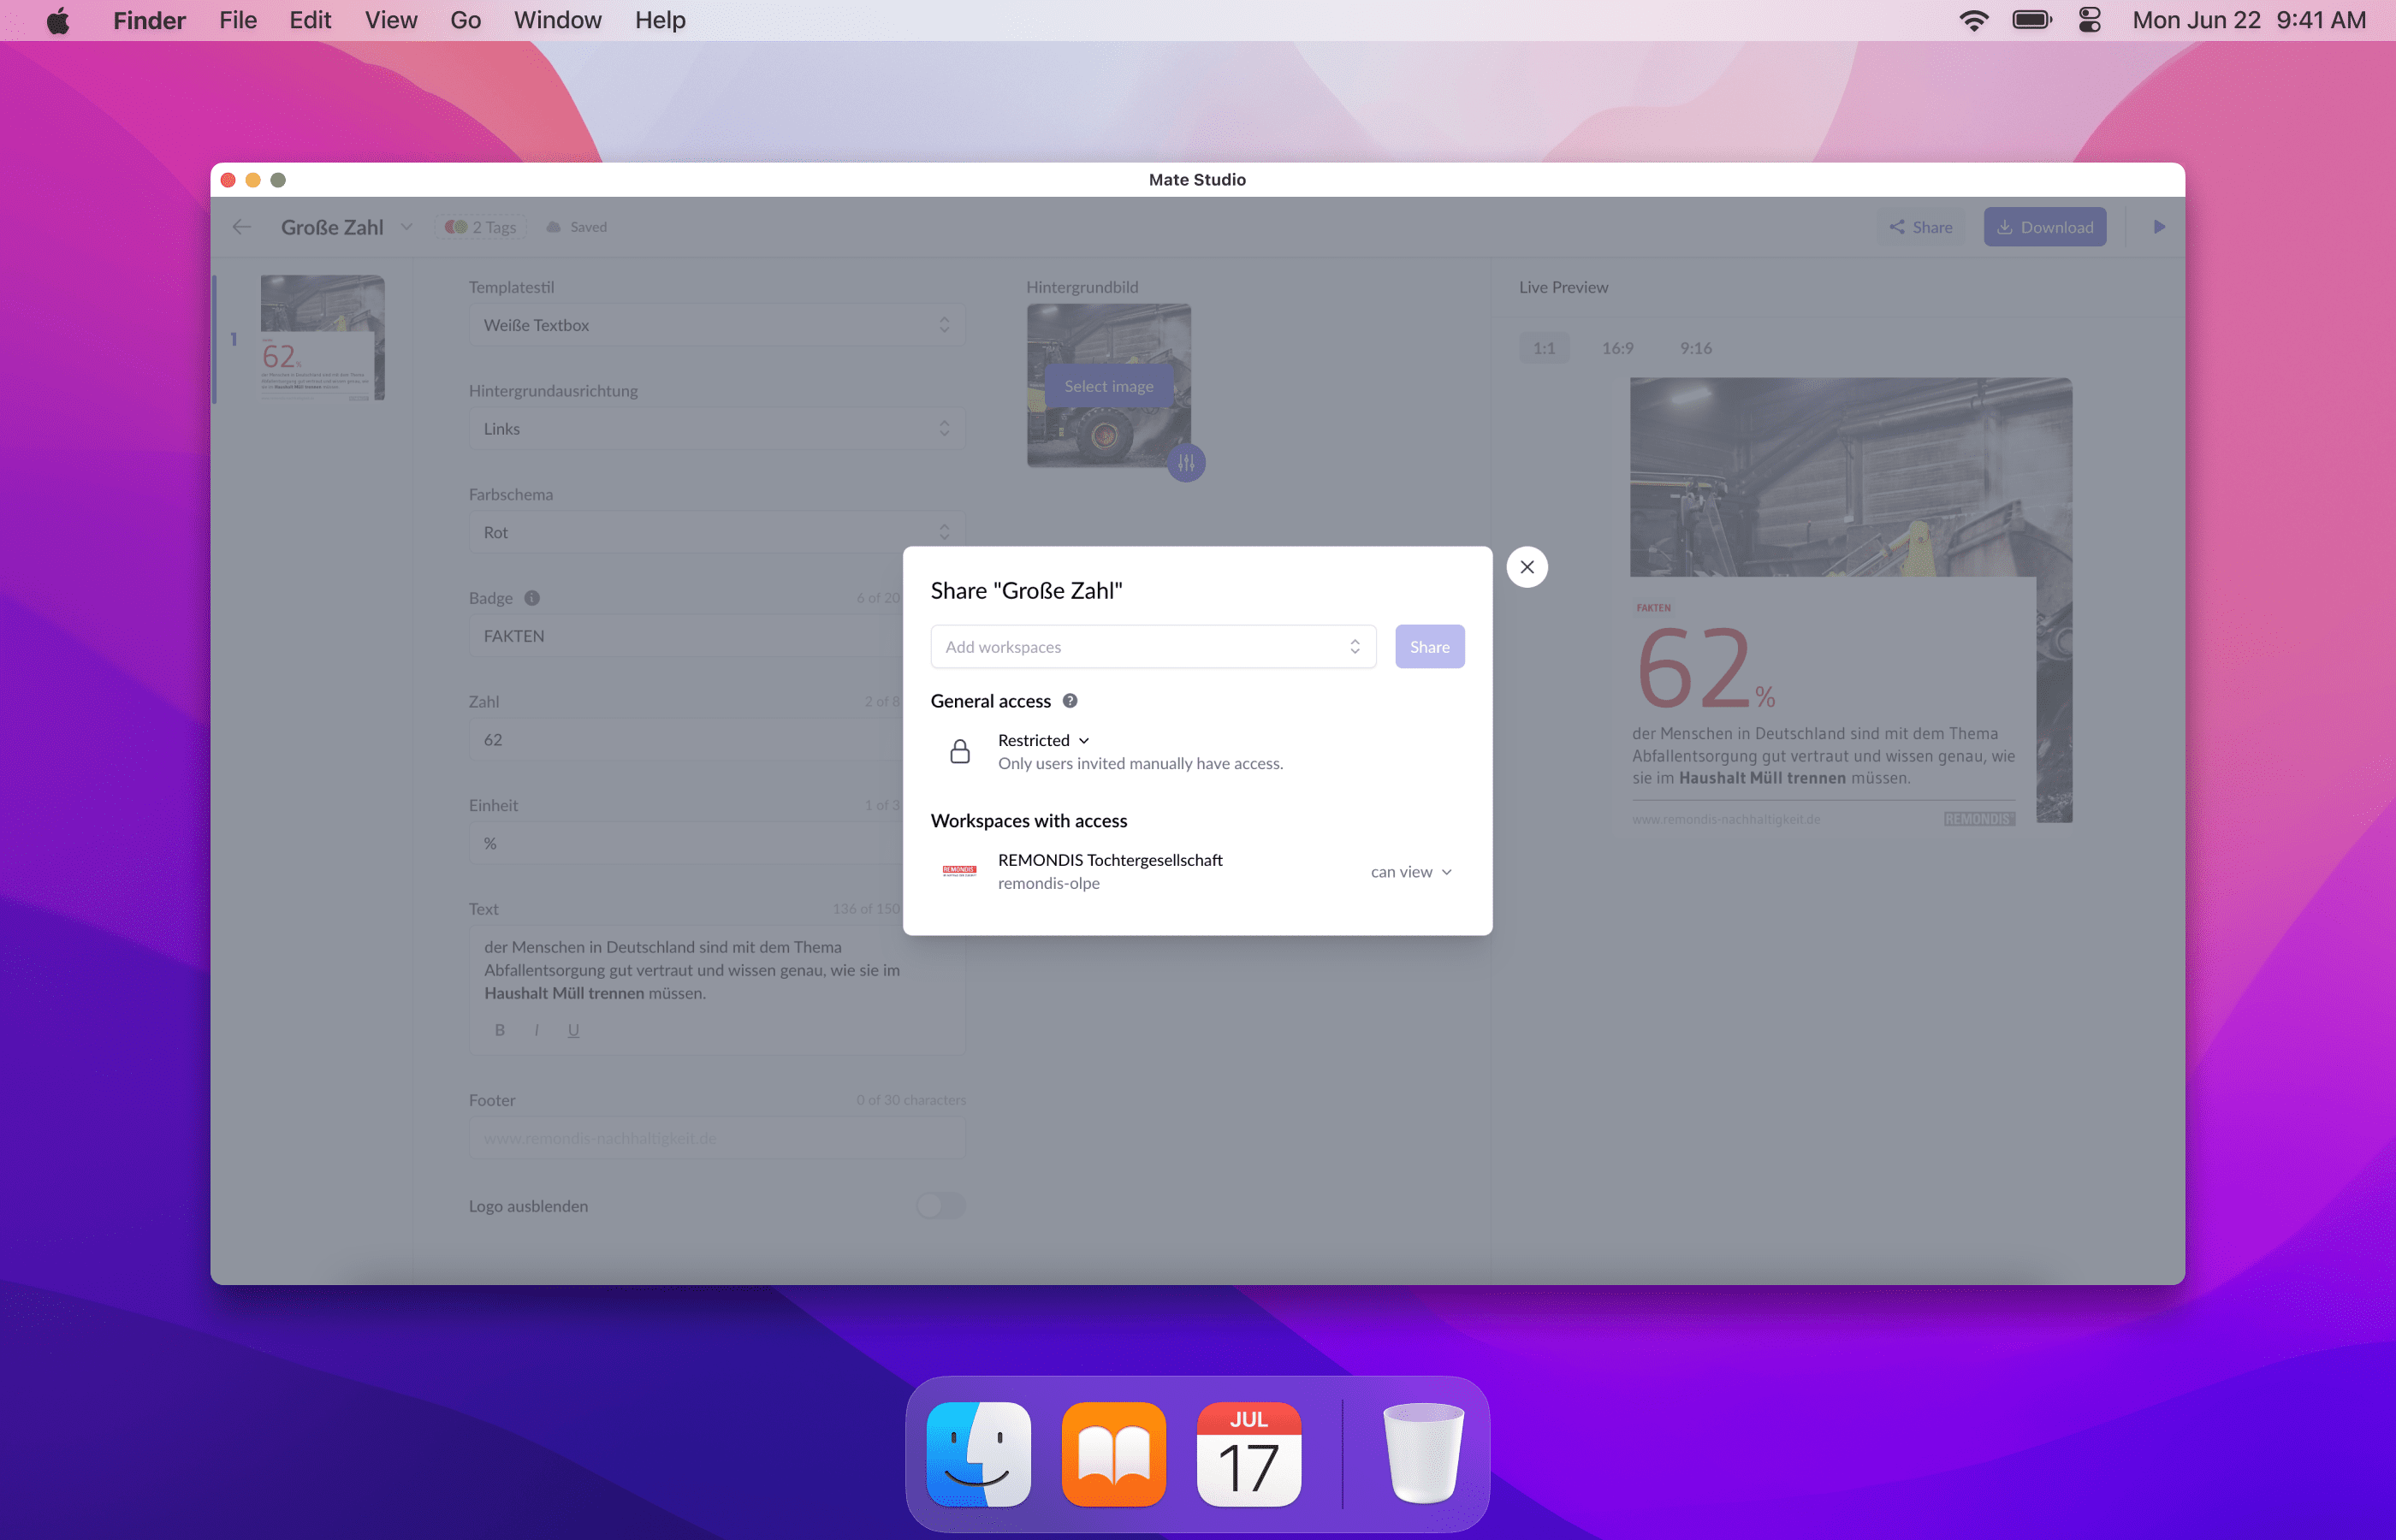Click the back arrow in toolbar
Image resolution: width=2396 pixels, height=1540 pixels.
[x=242, y=227]
